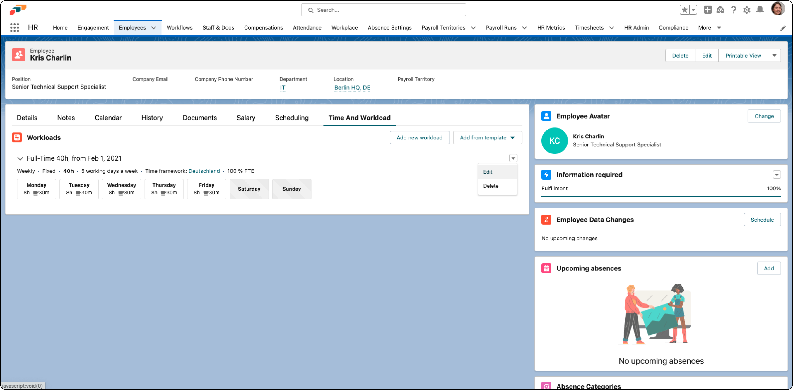Collapse the Full-Time 40h workload section

click(20, 158)
